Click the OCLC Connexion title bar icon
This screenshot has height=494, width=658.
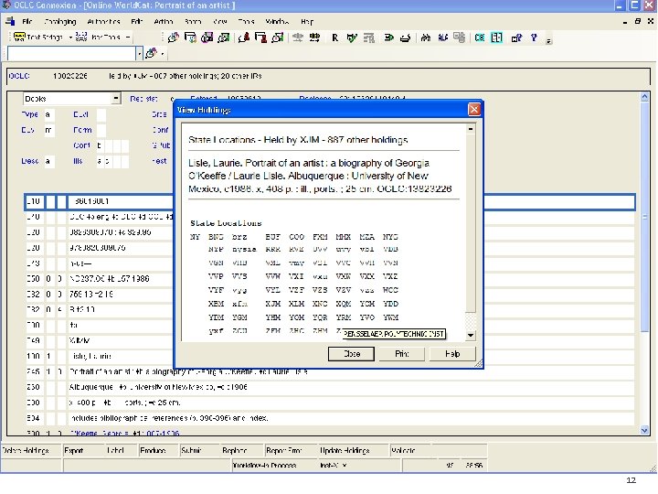pyautogui.click(x=8, y=5)
